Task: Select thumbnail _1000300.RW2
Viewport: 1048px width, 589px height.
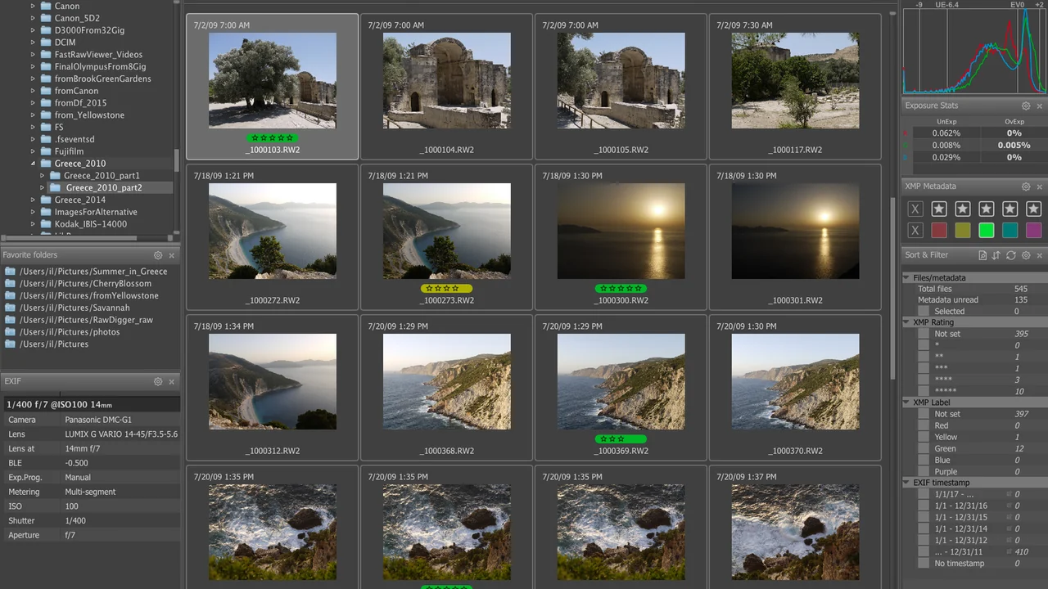Action: click(x=621, y=237)
